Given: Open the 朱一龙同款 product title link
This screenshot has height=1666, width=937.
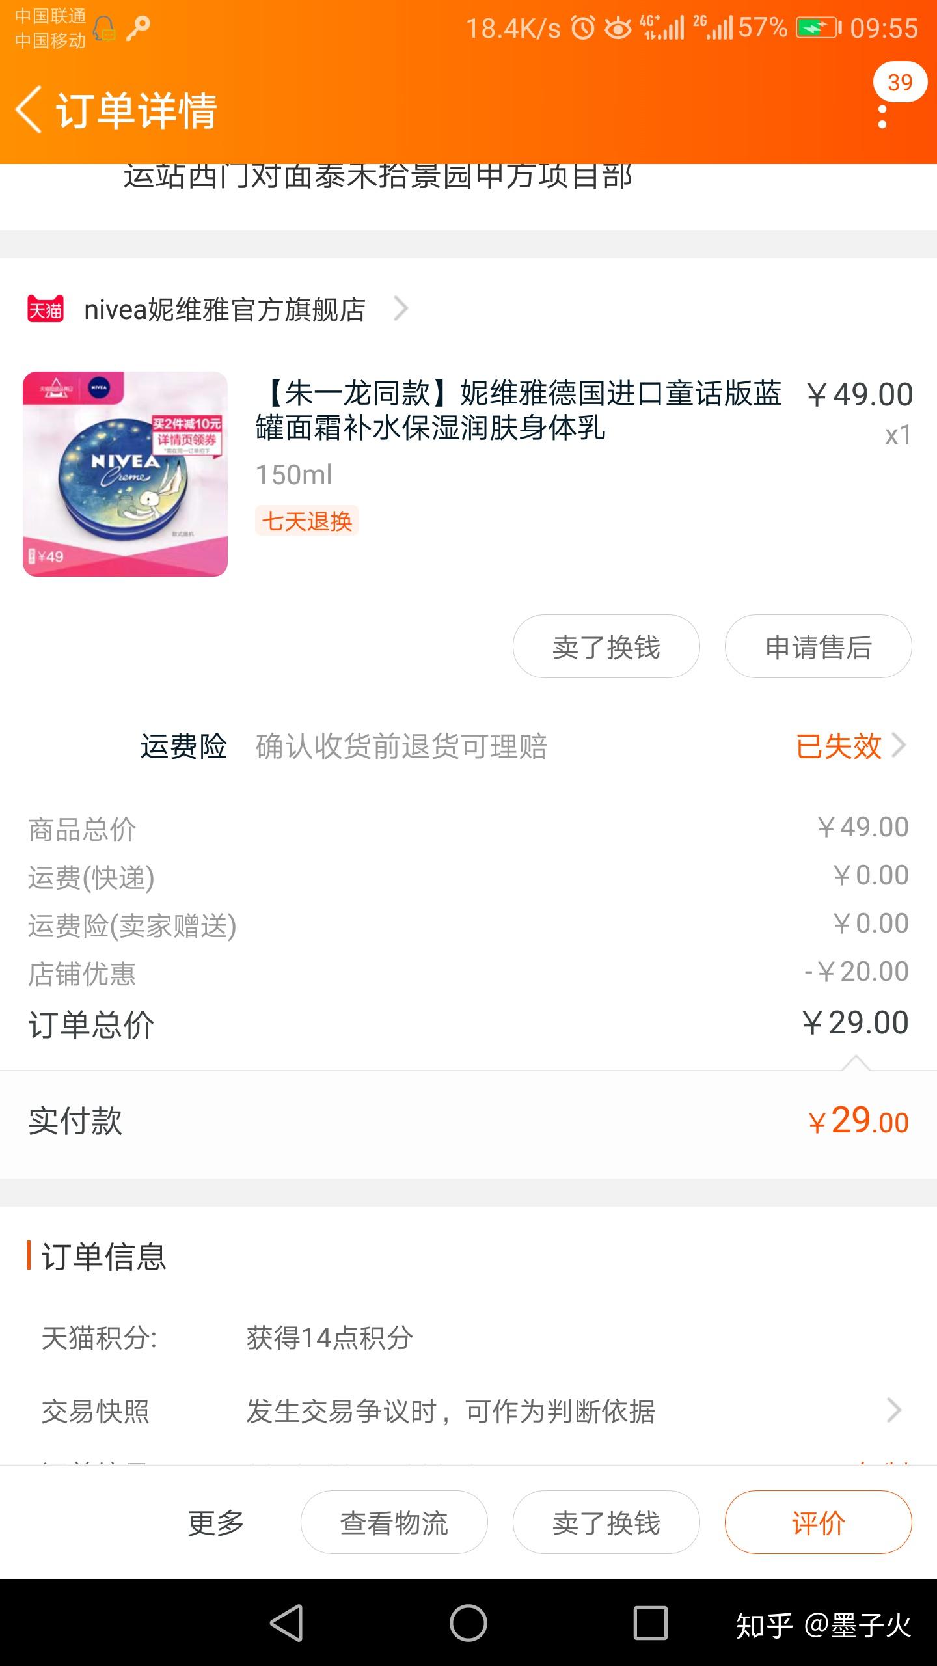Looking at the screenshot, I should click(519, 410).
